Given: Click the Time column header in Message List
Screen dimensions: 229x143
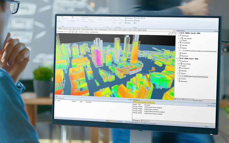Looking at the screenshot, I should [x=139, y=105].
